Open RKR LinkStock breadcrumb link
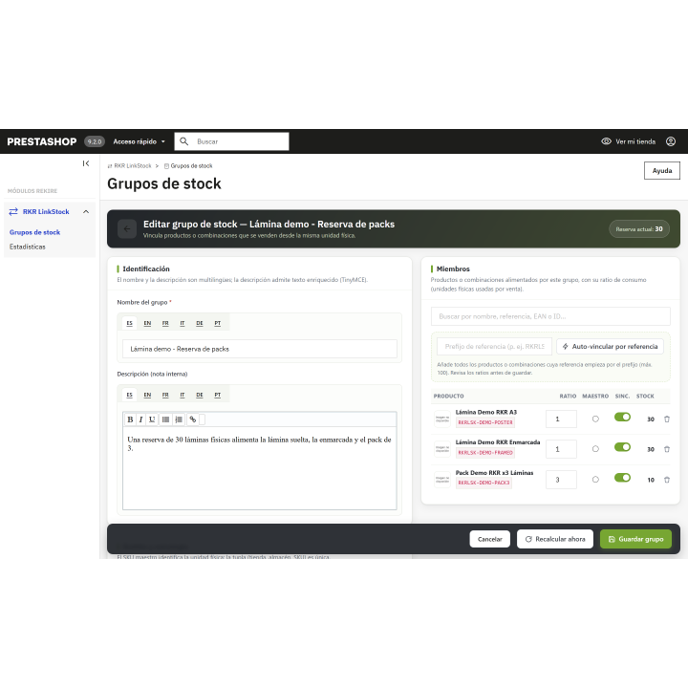 [129, 166]
